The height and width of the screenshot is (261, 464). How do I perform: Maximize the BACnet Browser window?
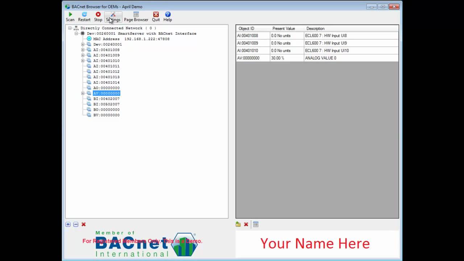(382, 7)
